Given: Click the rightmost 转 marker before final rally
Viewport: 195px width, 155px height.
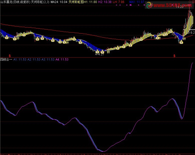Looking at the screenshot, I should pyautogui.click(x=184, y=39).
